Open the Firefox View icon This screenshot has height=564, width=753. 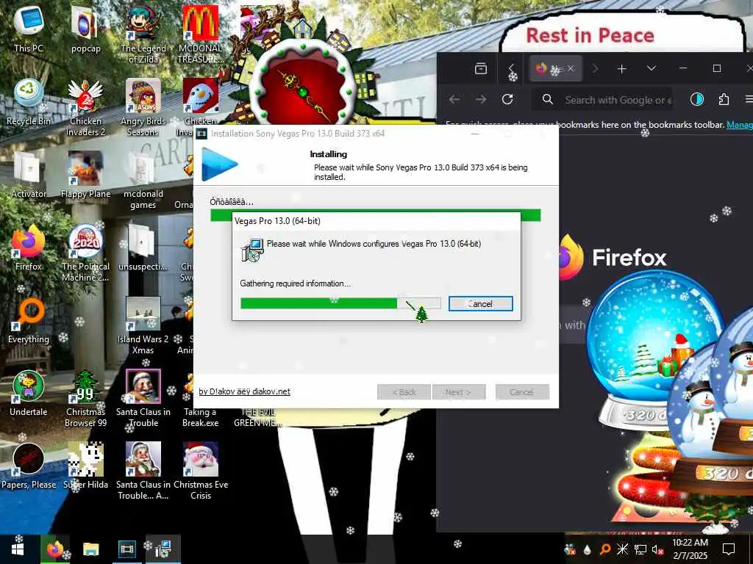click(481, 68)
